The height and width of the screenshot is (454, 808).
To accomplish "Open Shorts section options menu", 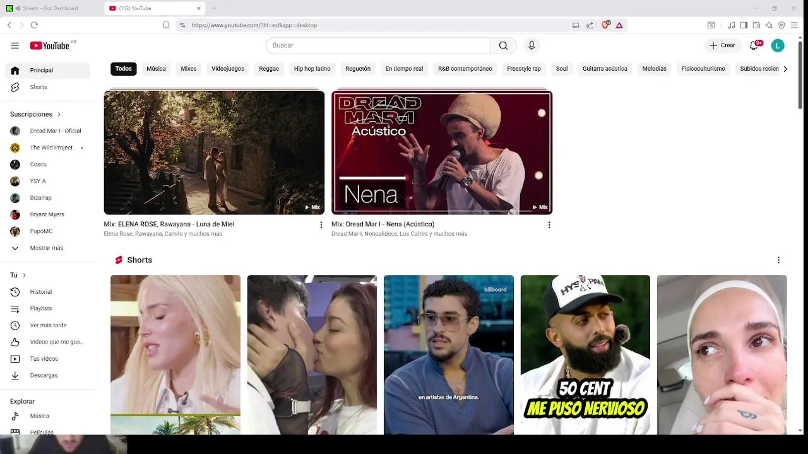I will pyautogui.click(x=778, y=260).
